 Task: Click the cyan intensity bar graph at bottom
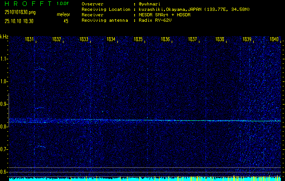[x=145, y=179]
